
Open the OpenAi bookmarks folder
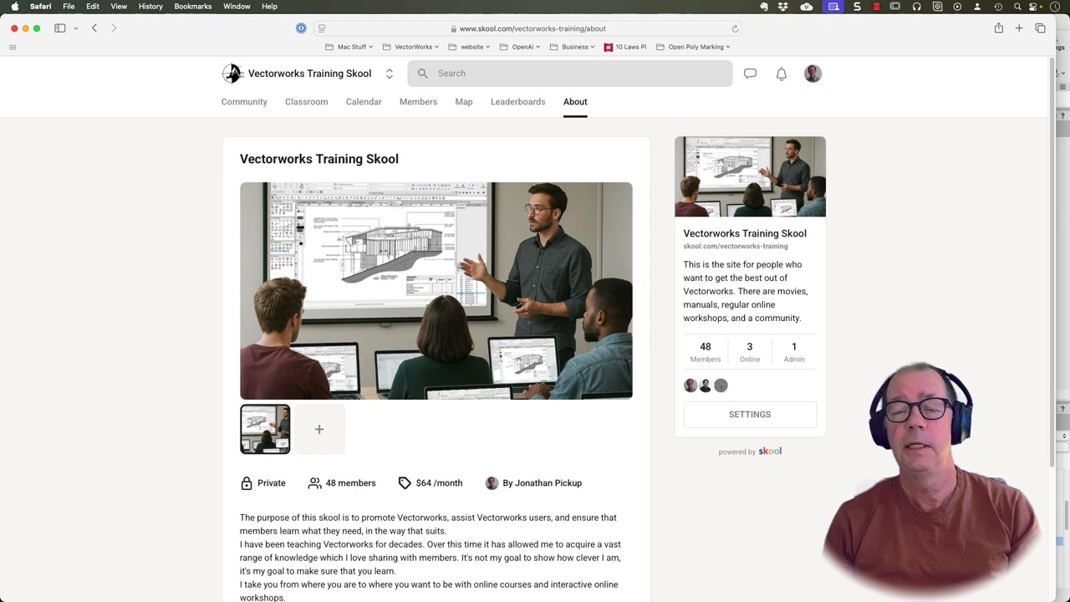click(x=520, y=47)
